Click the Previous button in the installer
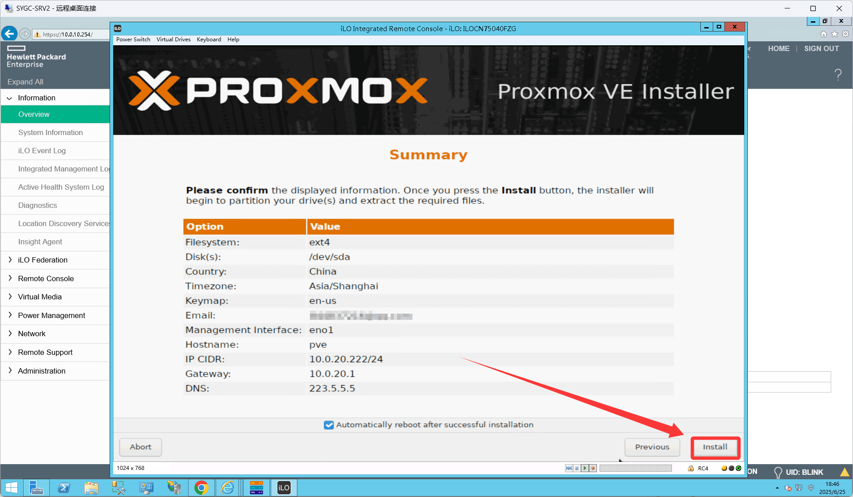The height and width of the screenshot is (497, 853). click(x=652, y=447)
